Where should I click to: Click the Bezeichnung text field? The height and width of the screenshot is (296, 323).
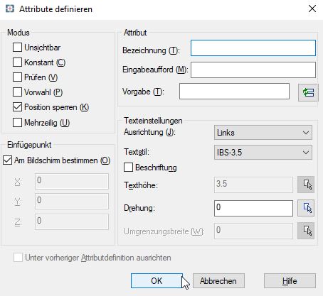pyautogui.click(x=253, y=48)
